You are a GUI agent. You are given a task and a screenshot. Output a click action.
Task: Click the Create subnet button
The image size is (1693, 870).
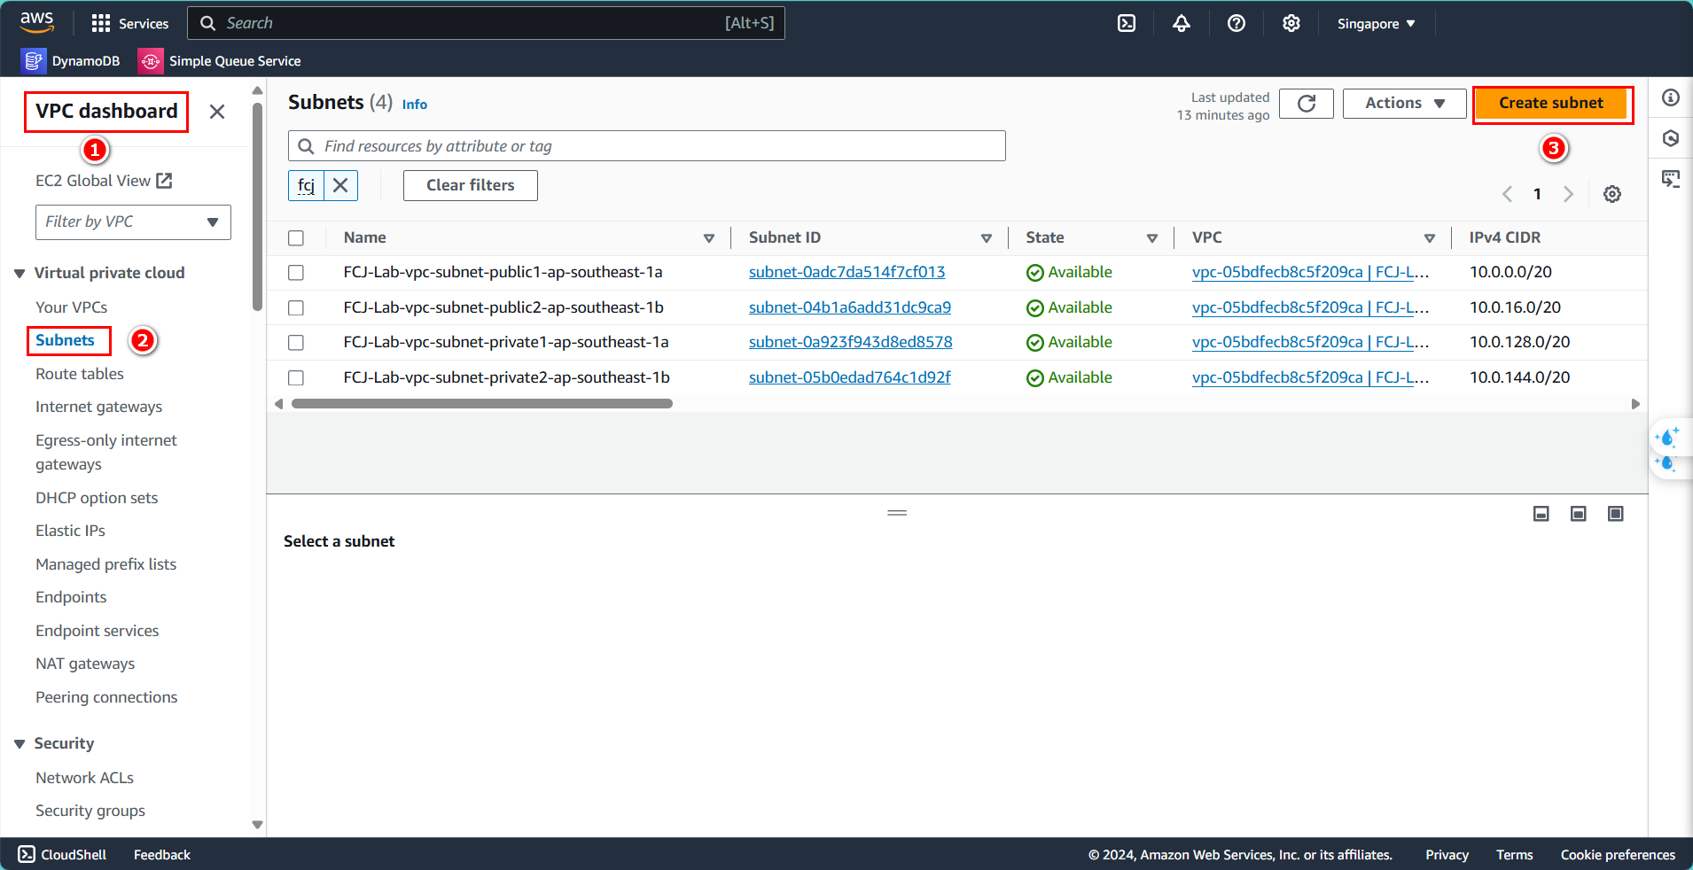pos(1551,104)
